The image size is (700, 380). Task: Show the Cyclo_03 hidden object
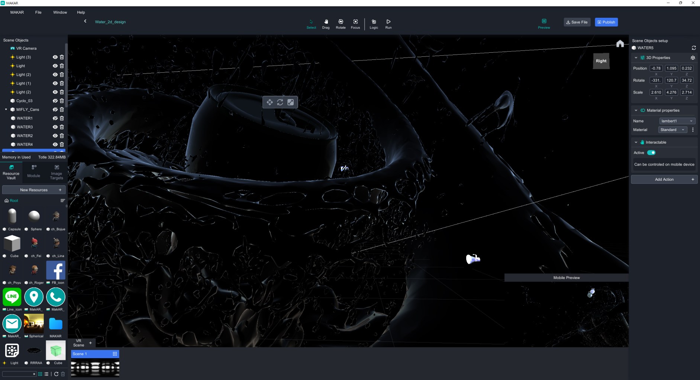55,101
